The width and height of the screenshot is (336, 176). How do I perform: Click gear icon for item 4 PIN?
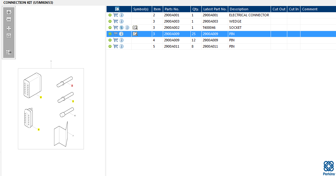(x=110, y=40)
